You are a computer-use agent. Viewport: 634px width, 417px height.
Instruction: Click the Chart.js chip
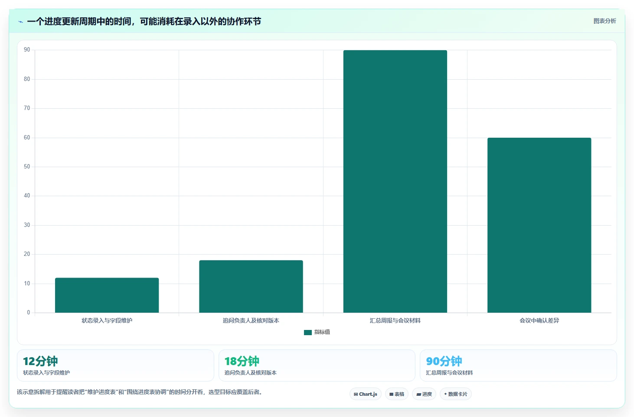tap(366, 394)
